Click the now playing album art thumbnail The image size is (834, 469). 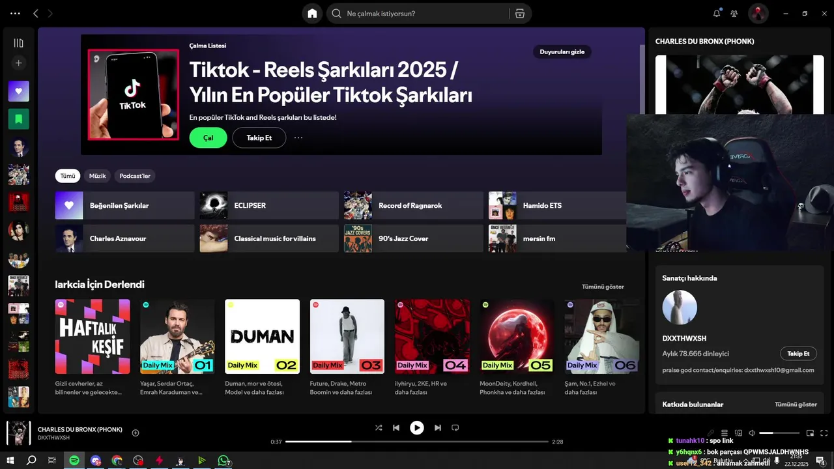point(18,433)
